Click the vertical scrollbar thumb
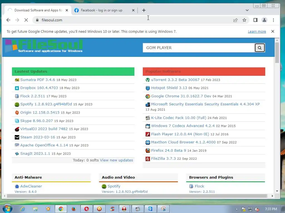285x213 pixels. pyautogui.click(x=277, y=52)
